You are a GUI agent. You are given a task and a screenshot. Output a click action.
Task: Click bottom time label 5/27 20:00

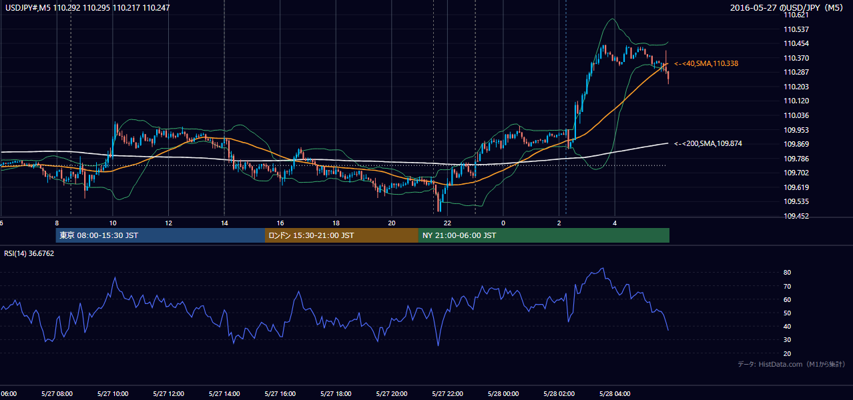[x=391, y=393]
